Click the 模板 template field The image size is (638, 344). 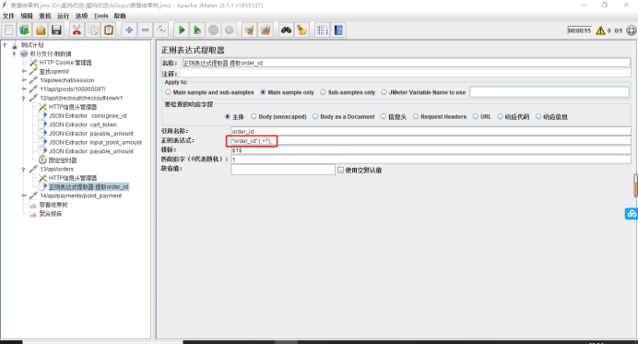pos(431,150)
